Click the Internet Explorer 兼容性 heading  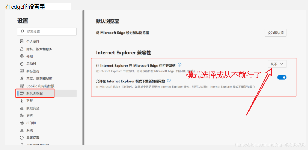[123, 53]
